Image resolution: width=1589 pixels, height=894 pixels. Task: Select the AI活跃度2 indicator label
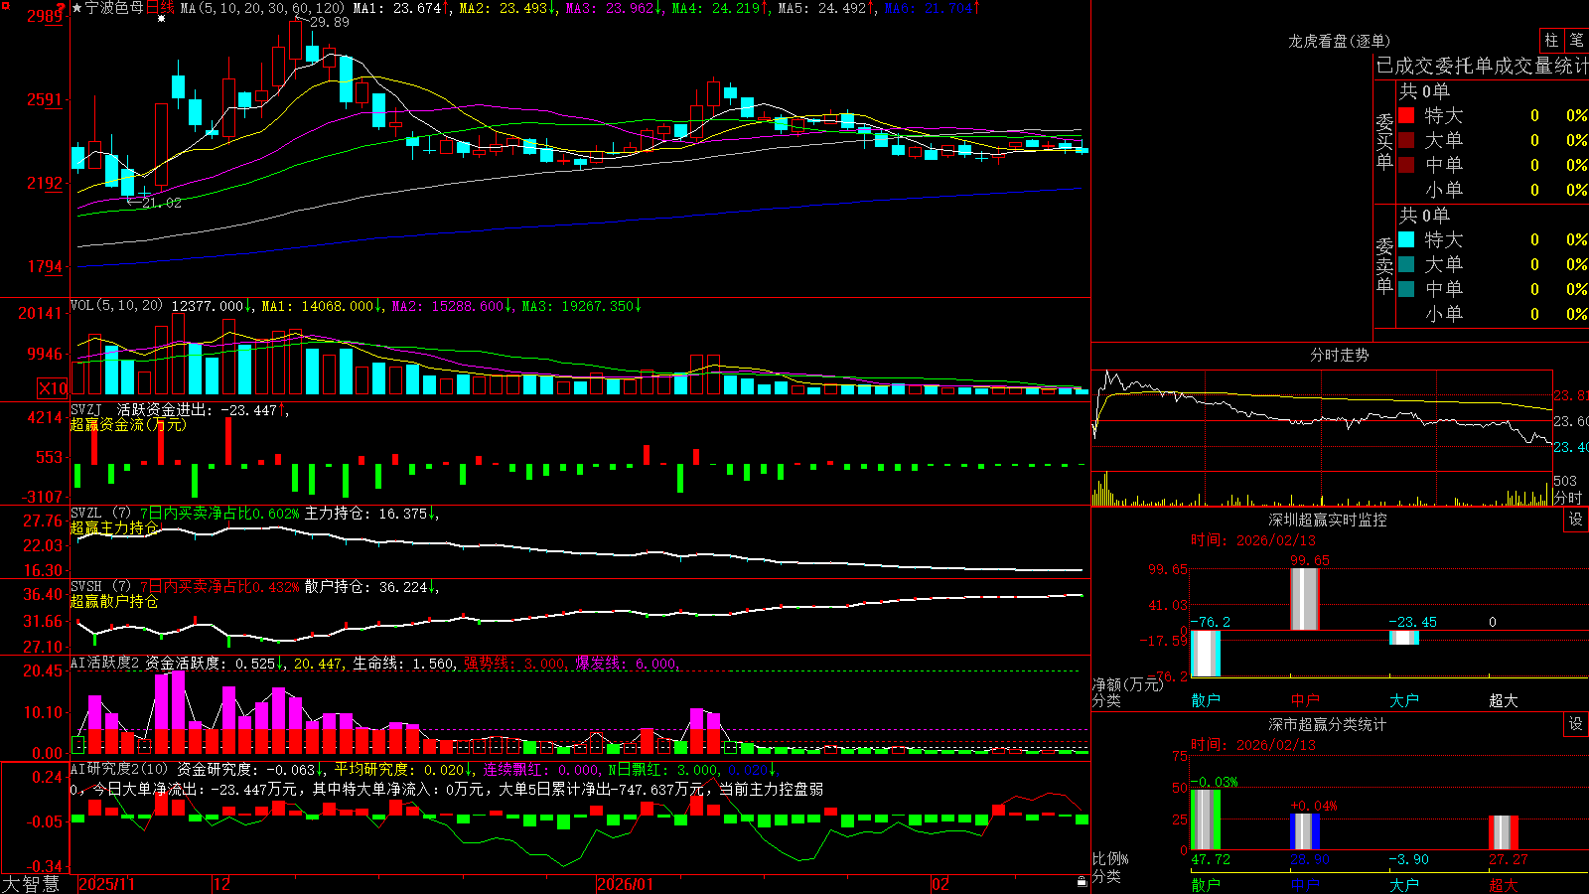105,663
